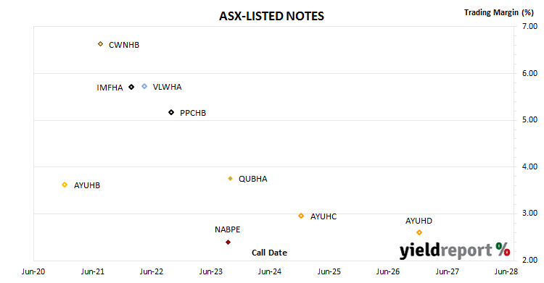Select the Call Date axis label
Image resolution: width=544 pixels, height=283 pixels.
click(x=269, y=253)
